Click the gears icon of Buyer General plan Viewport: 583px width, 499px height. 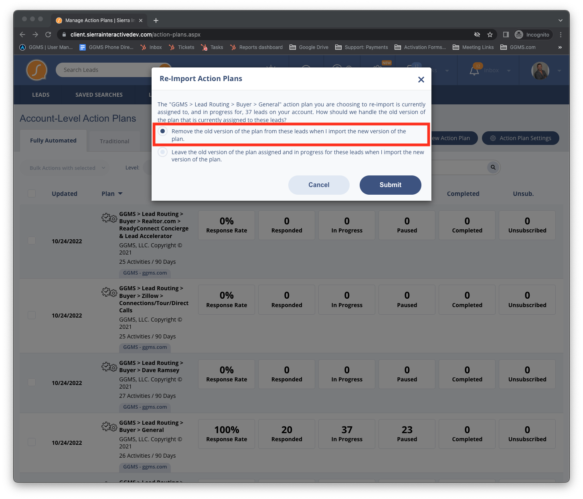click(x=109, y=426)
